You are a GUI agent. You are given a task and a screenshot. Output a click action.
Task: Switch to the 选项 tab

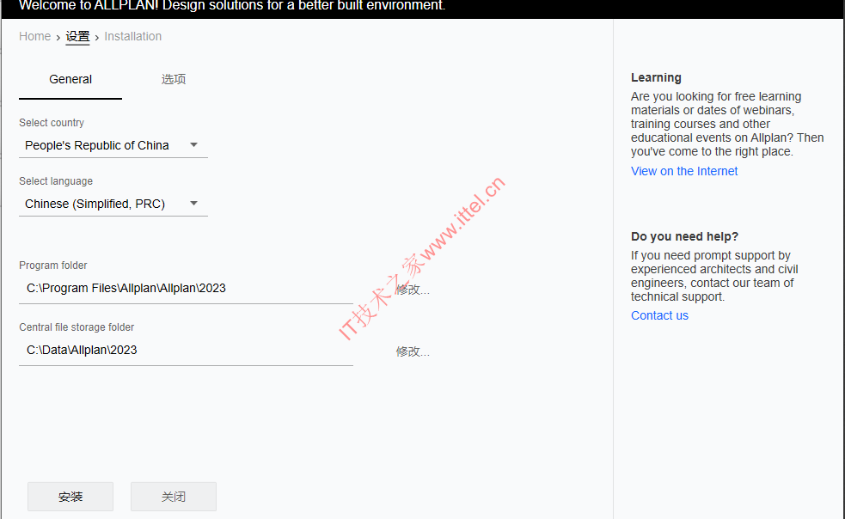173,79
